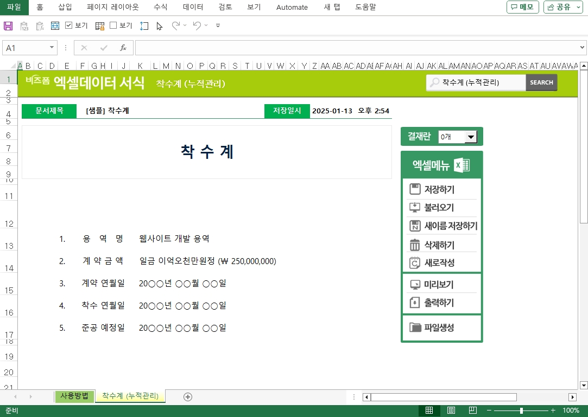Click 출력하기 print menu item
This screenshot has width=588, height=417.
[441, 303]
